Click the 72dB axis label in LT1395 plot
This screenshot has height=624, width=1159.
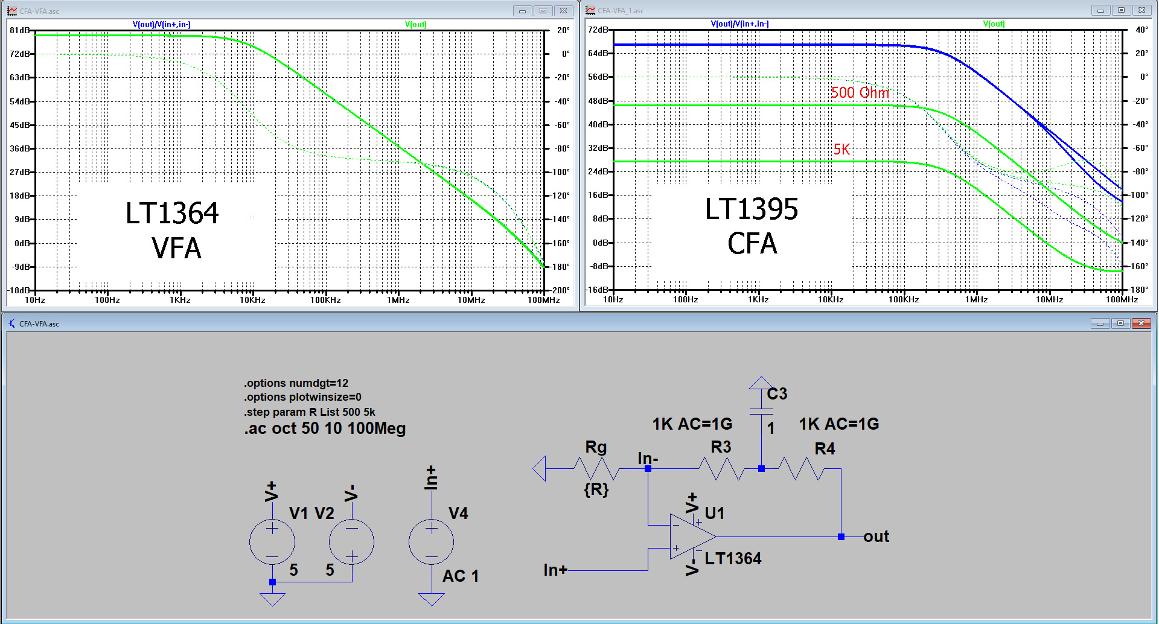click(x=598, y=30)
